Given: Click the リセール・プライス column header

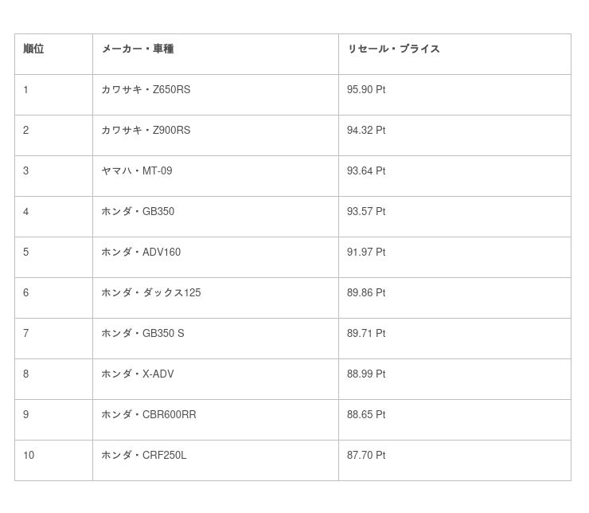Looking at the screenshot, I should [x=393, y=49].
